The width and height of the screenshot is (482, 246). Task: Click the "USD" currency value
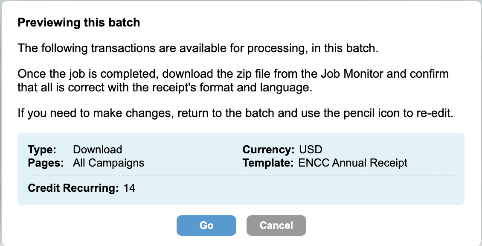coord(311,149)
